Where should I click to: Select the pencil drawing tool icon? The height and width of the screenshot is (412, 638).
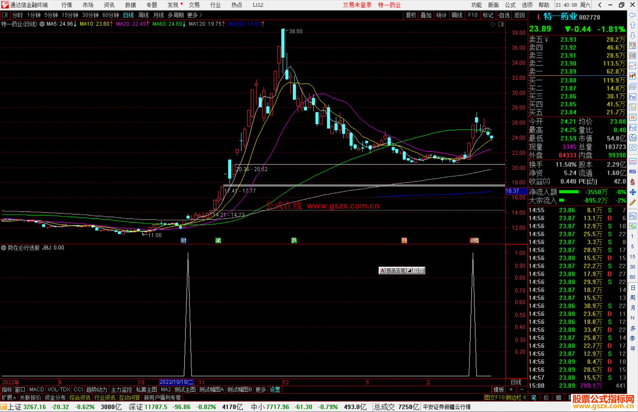(x=632, y=202)
